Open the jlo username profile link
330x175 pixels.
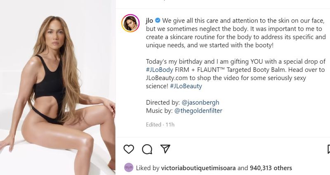coord(150,20)
